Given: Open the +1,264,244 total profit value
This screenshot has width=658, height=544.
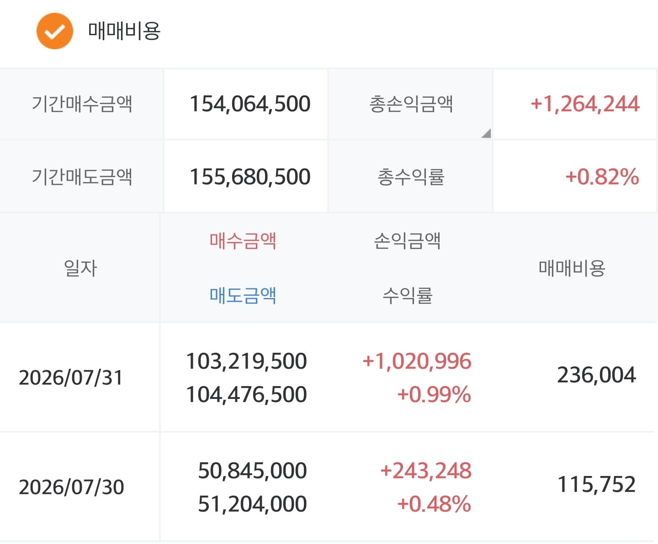Looking at the screenshot, I should point(585,104).
